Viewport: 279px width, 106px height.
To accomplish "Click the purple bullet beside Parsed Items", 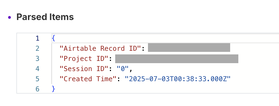I will (10, 17).
